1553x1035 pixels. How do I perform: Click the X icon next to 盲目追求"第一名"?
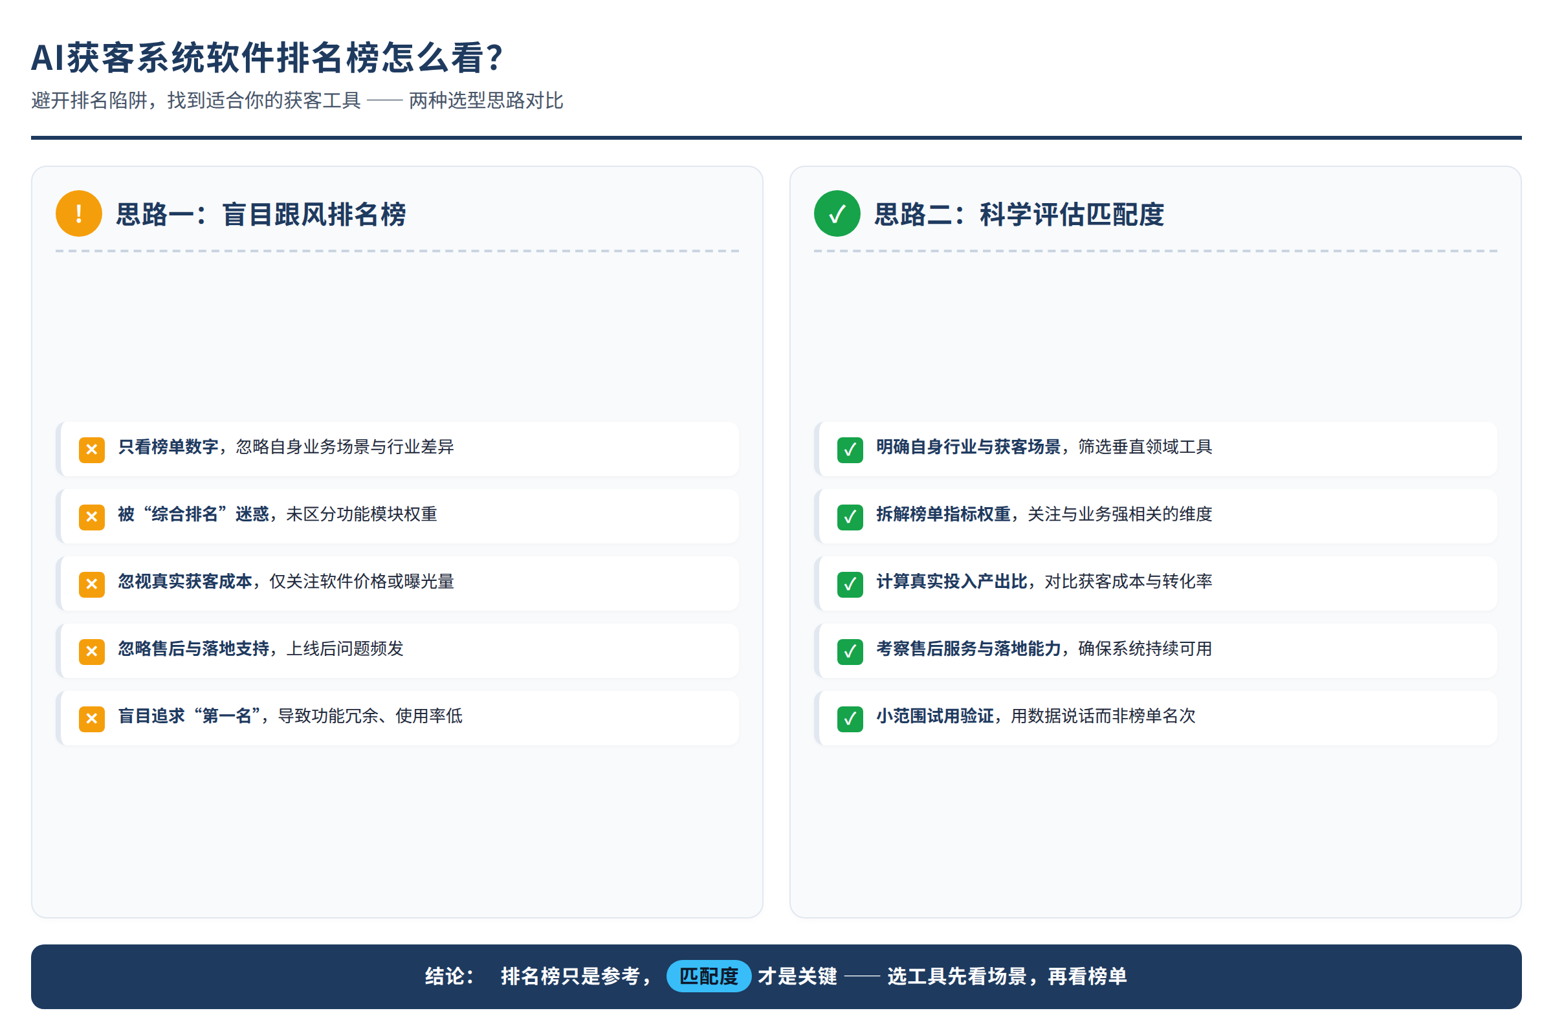click(x=92, y=719)
